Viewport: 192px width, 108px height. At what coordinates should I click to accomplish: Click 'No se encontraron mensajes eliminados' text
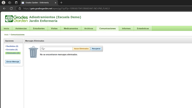59,55
